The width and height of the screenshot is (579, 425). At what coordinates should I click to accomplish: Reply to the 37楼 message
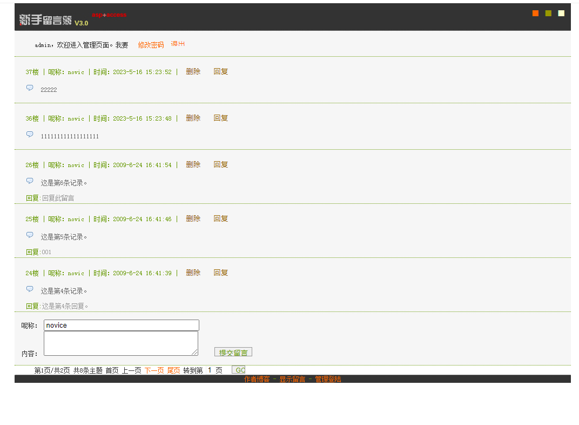point(221,71)
